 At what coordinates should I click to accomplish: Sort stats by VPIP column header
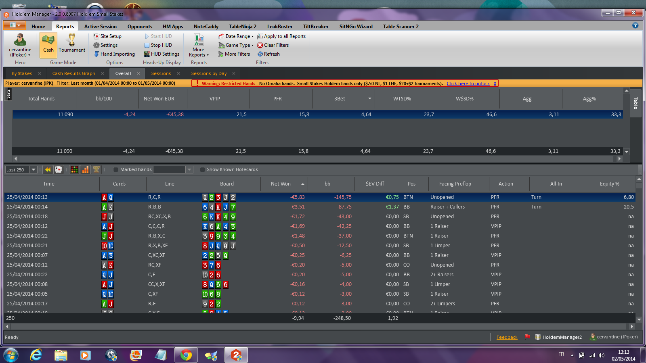[x=218, y=99]
